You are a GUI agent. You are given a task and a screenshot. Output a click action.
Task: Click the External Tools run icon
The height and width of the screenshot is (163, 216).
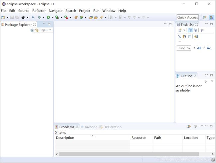point(66,17)
